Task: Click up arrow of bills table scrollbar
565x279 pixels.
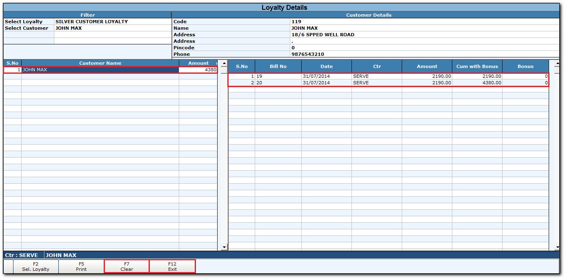Action: pos(557,63)
